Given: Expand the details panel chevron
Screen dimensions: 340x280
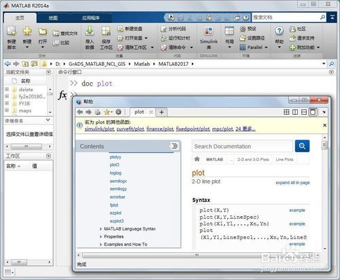Looking at the screenshot, I should coord(48,120).
